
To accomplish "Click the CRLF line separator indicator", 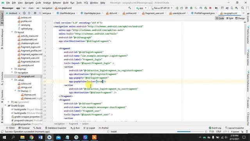I will pyautogui.click(x=218, y=132).
